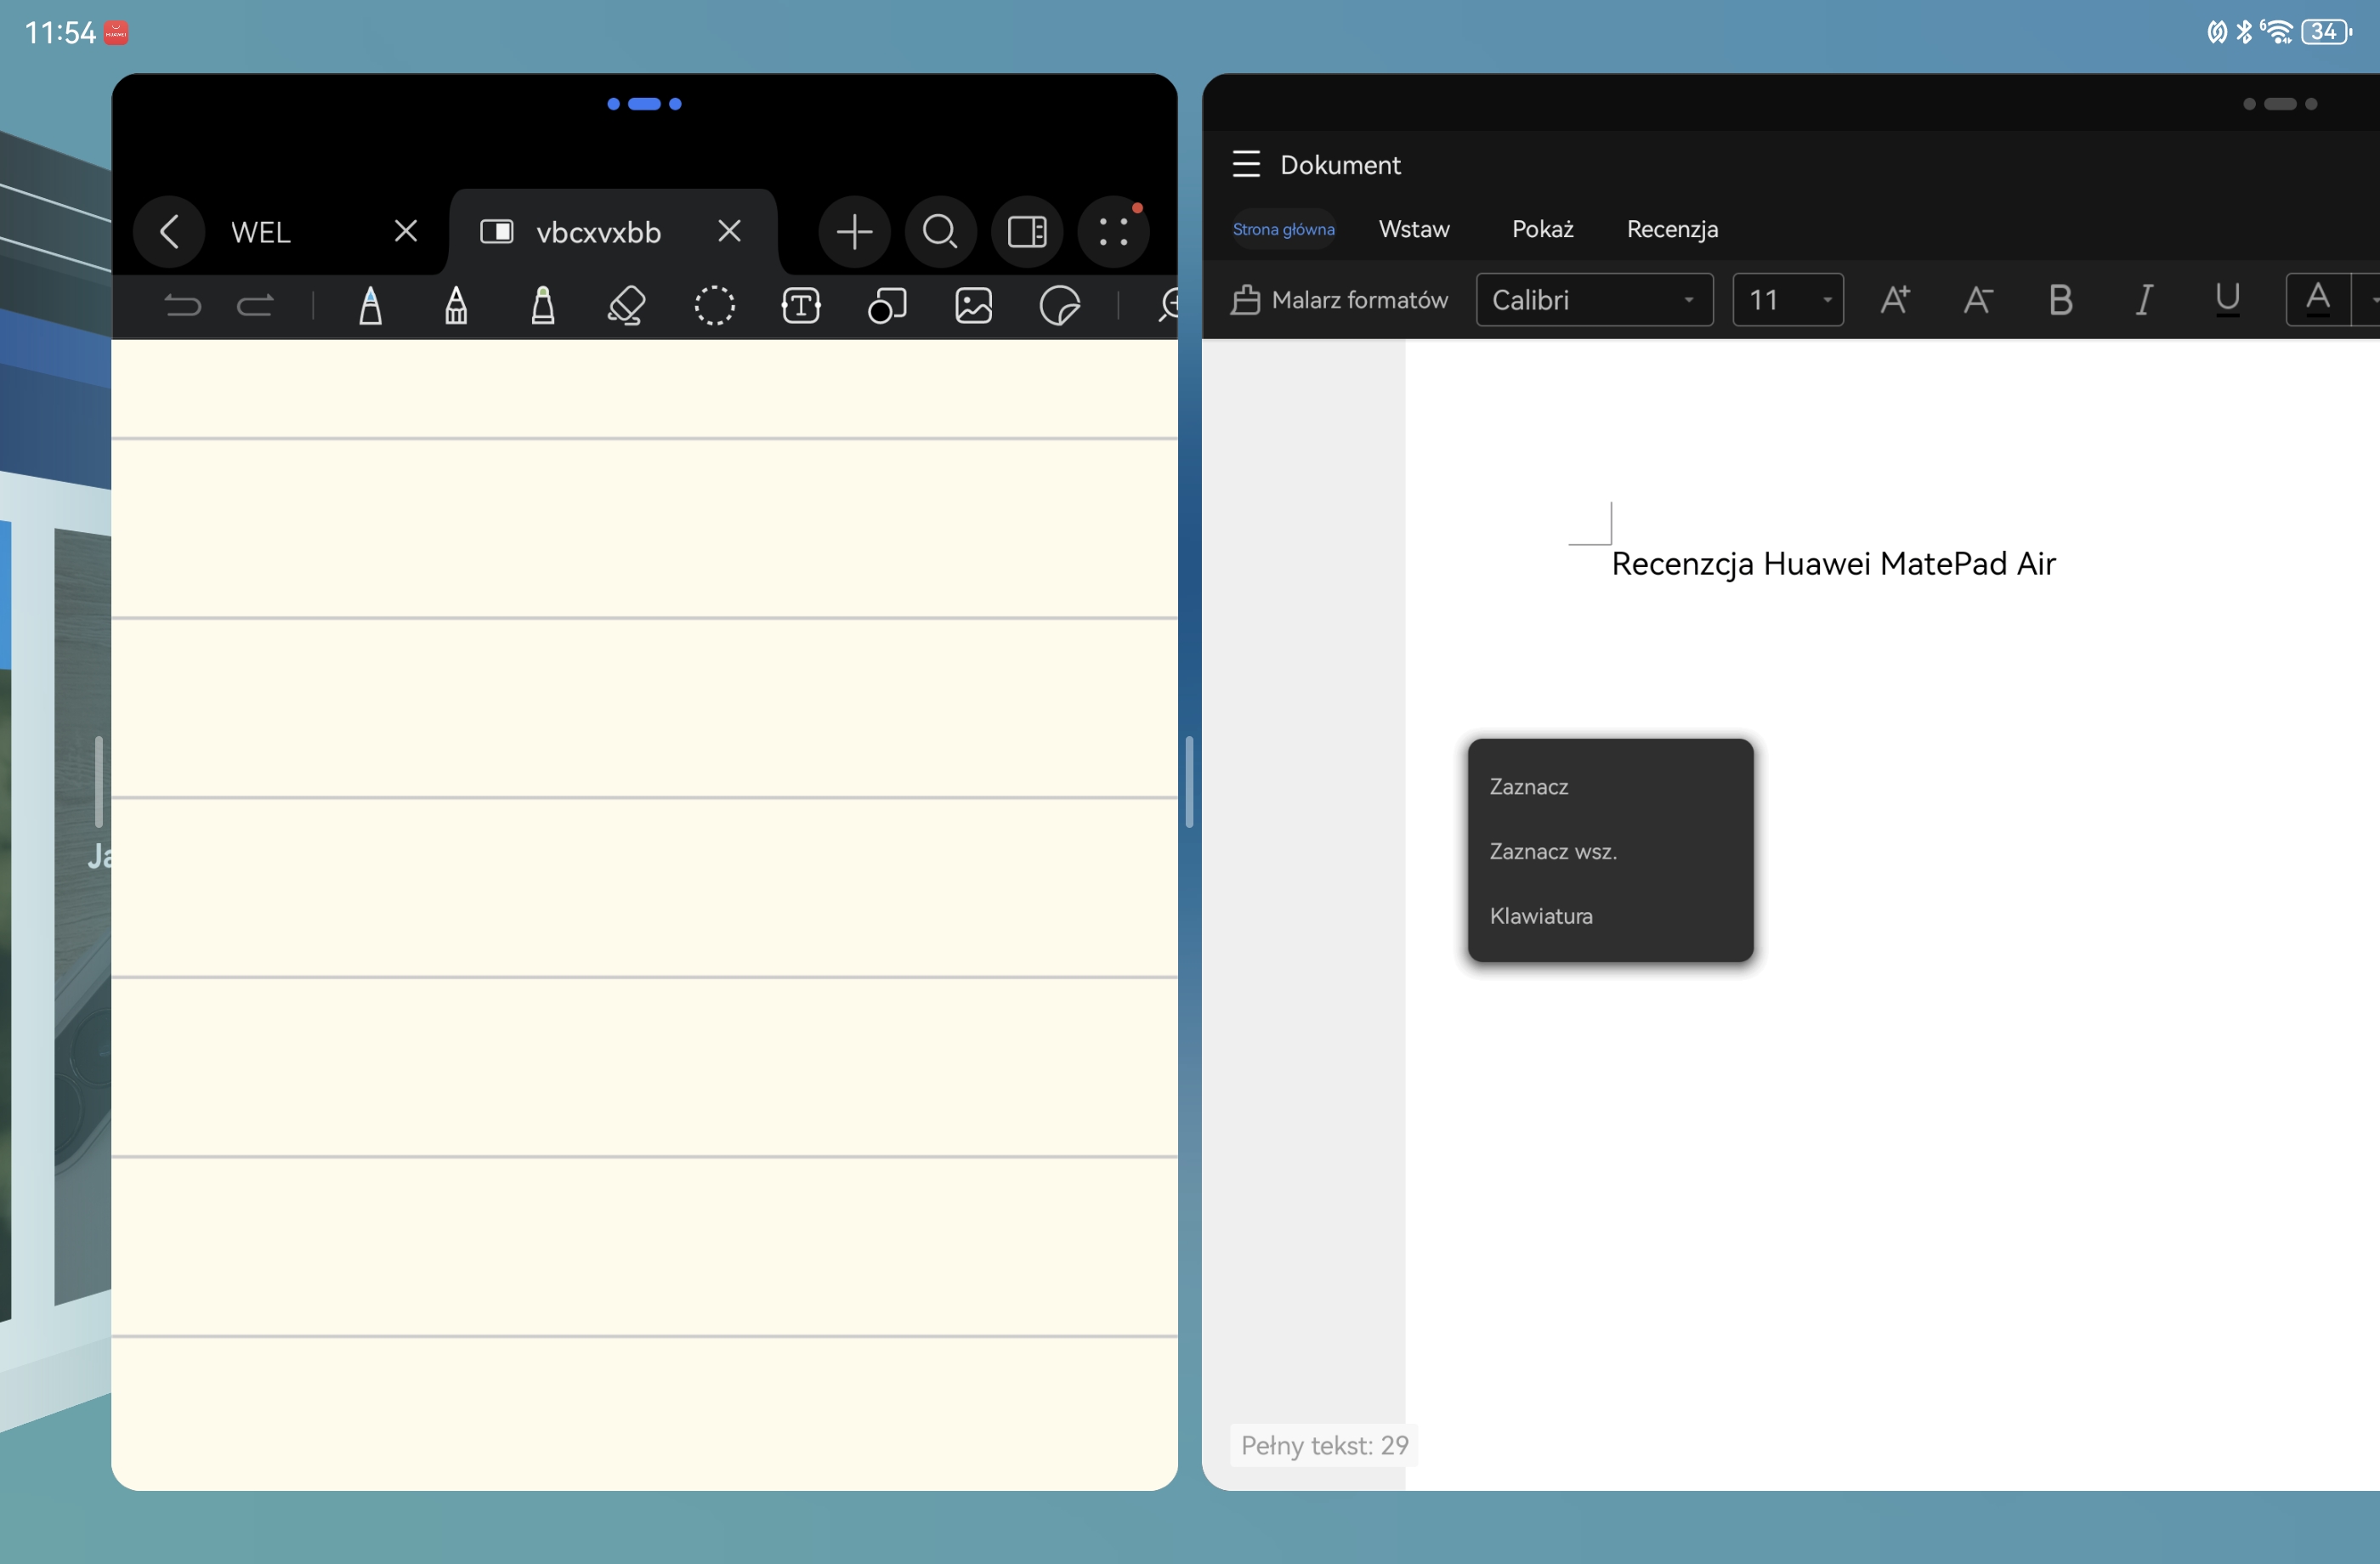
Task: Increase font size with A+ icon
Action: [x=1895, y=300]
